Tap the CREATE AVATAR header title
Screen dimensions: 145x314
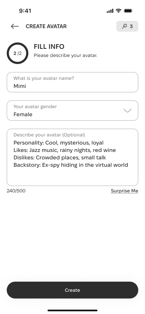46,26
